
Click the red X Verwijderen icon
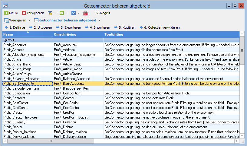(x=24, y=13)
